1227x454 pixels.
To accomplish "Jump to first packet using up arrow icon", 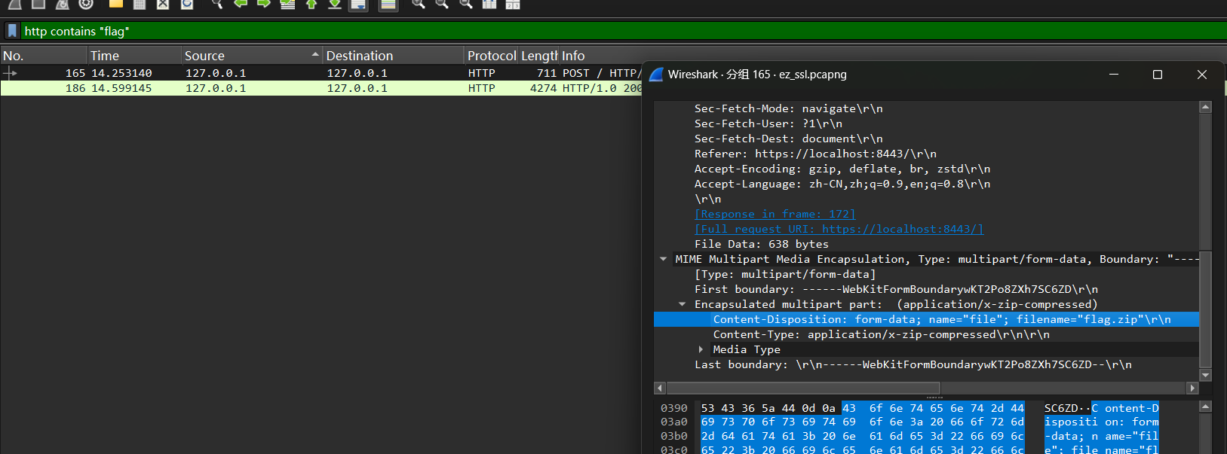I will 311,4.
